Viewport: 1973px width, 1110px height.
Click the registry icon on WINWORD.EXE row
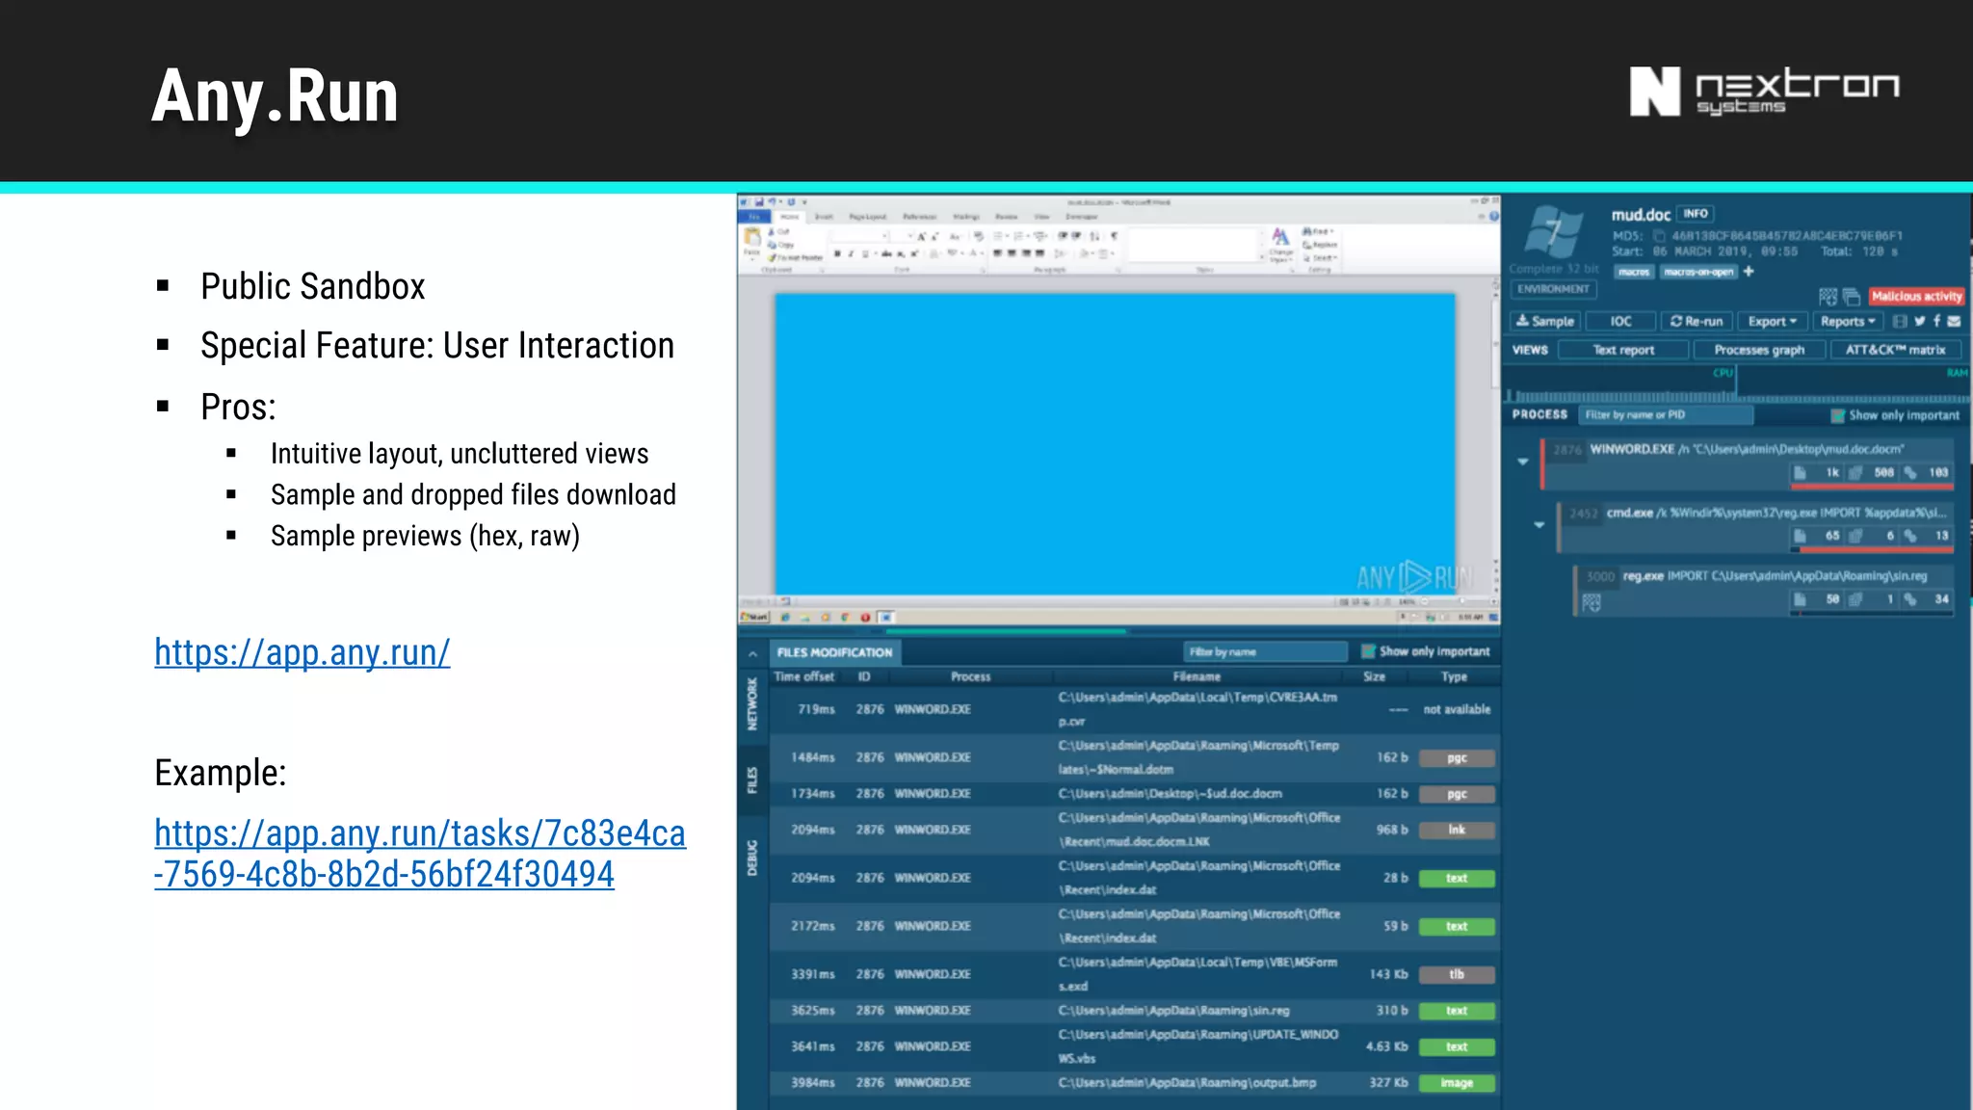(1855, 473)
